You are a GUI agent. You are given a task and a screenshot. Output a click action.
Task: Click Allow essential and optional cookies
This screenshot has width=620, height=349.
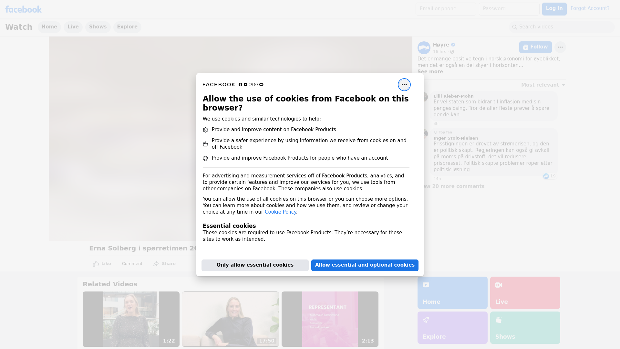[365, 265]
